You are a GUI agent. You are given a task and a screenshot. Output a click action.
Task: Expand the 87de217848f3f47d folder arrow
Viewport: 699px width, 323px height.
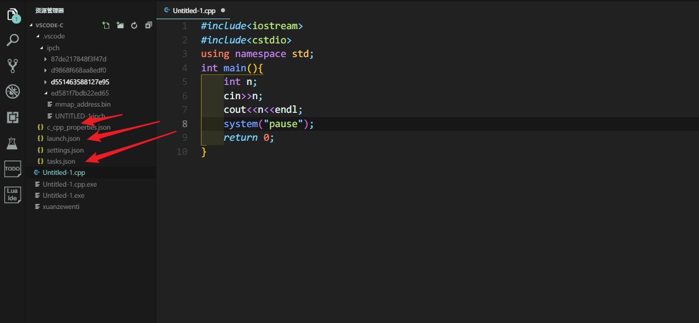point(46,60)
